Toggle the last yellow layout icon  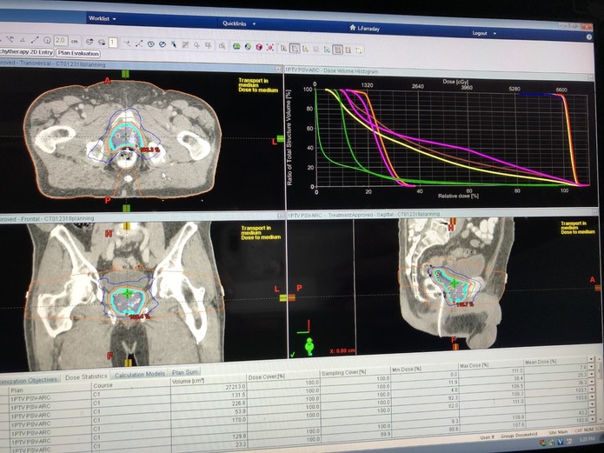pyautogui.click(x=359, y=50)
